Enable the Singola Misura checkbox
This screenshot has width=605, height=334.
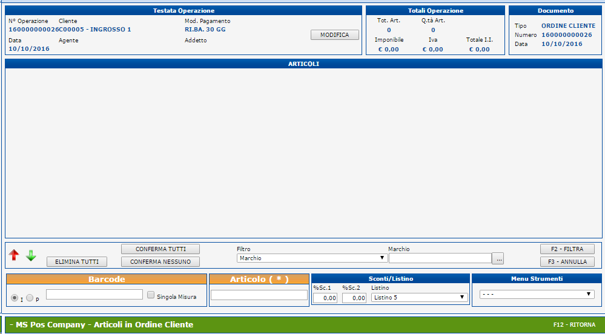[151, 295]
